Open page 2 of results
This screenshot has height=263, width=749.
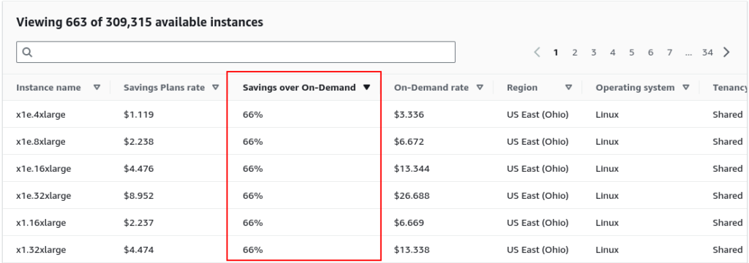point(575,53)
